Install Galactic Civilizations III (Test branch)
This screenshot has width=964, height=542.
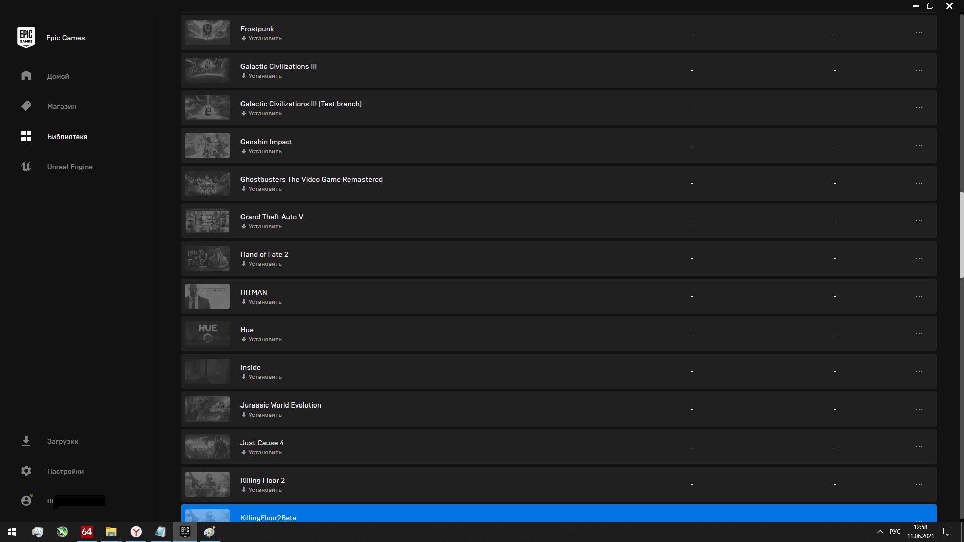click(261, 113)
